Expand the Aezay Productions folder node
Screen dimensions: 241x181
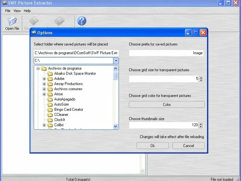point(44,84)
